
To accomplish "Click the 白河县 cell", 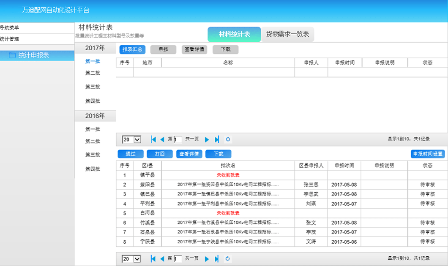I will pos(148,213).
